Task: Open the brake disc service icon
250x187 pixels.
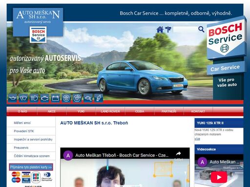Action: tap(77, 98)
